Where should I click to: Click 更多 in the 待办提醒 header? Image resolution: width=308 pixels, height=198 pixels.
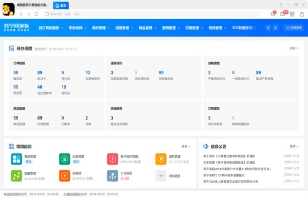(x=294, y=48)
